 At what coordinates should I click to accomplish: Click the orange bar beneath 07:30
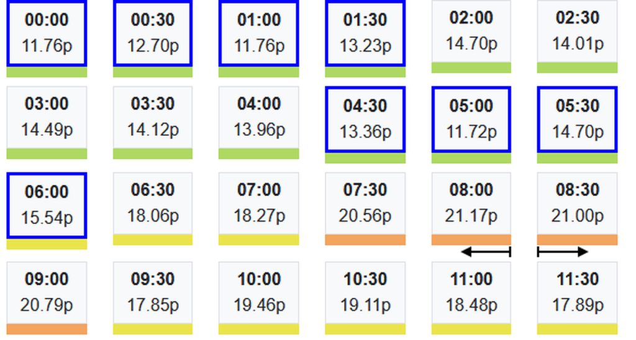(365, 239)
